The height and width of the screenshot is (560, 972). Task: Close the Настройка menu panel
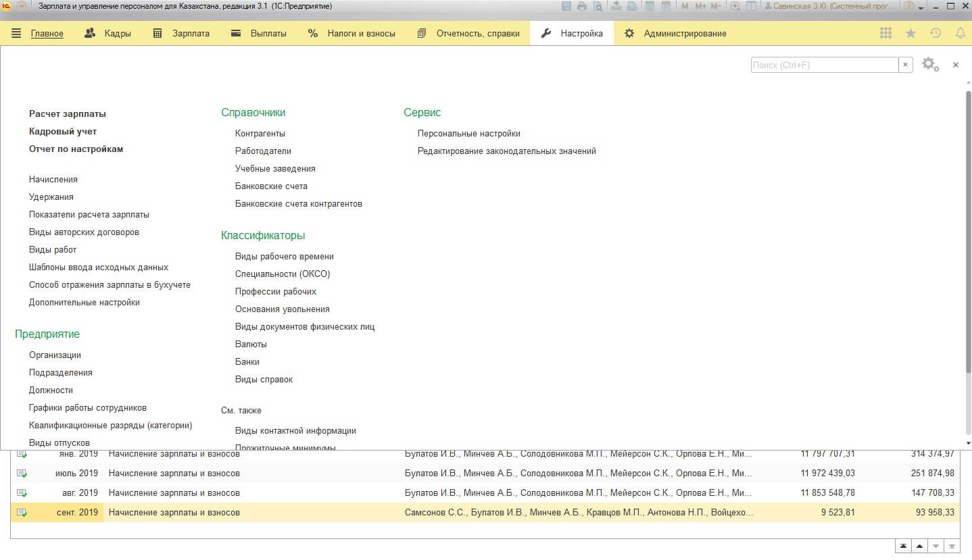(956, 65)
